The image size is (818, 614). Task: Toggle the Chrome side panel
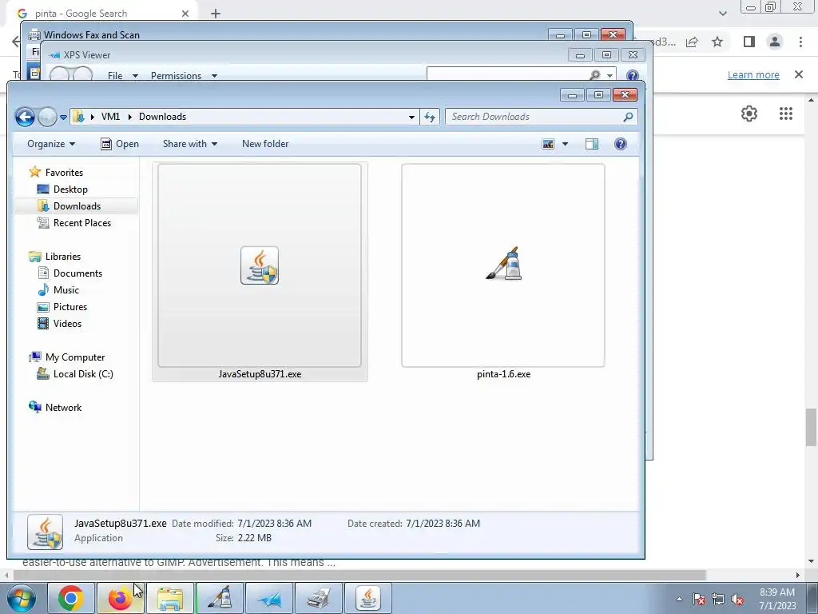coord(749,42)
